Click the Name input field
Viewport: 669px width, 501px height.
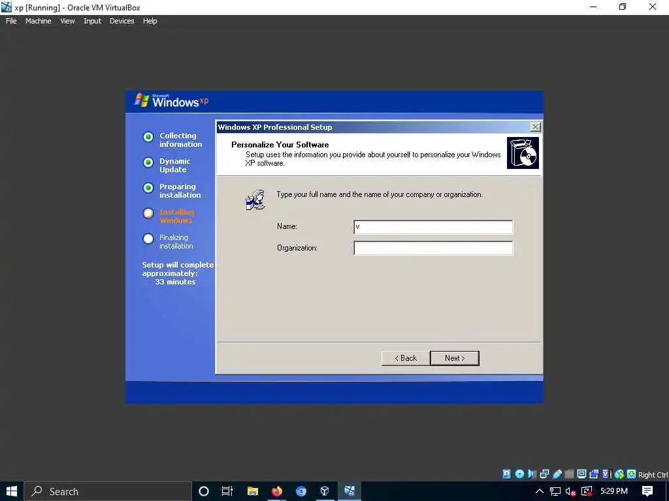(x=433, y=227)
